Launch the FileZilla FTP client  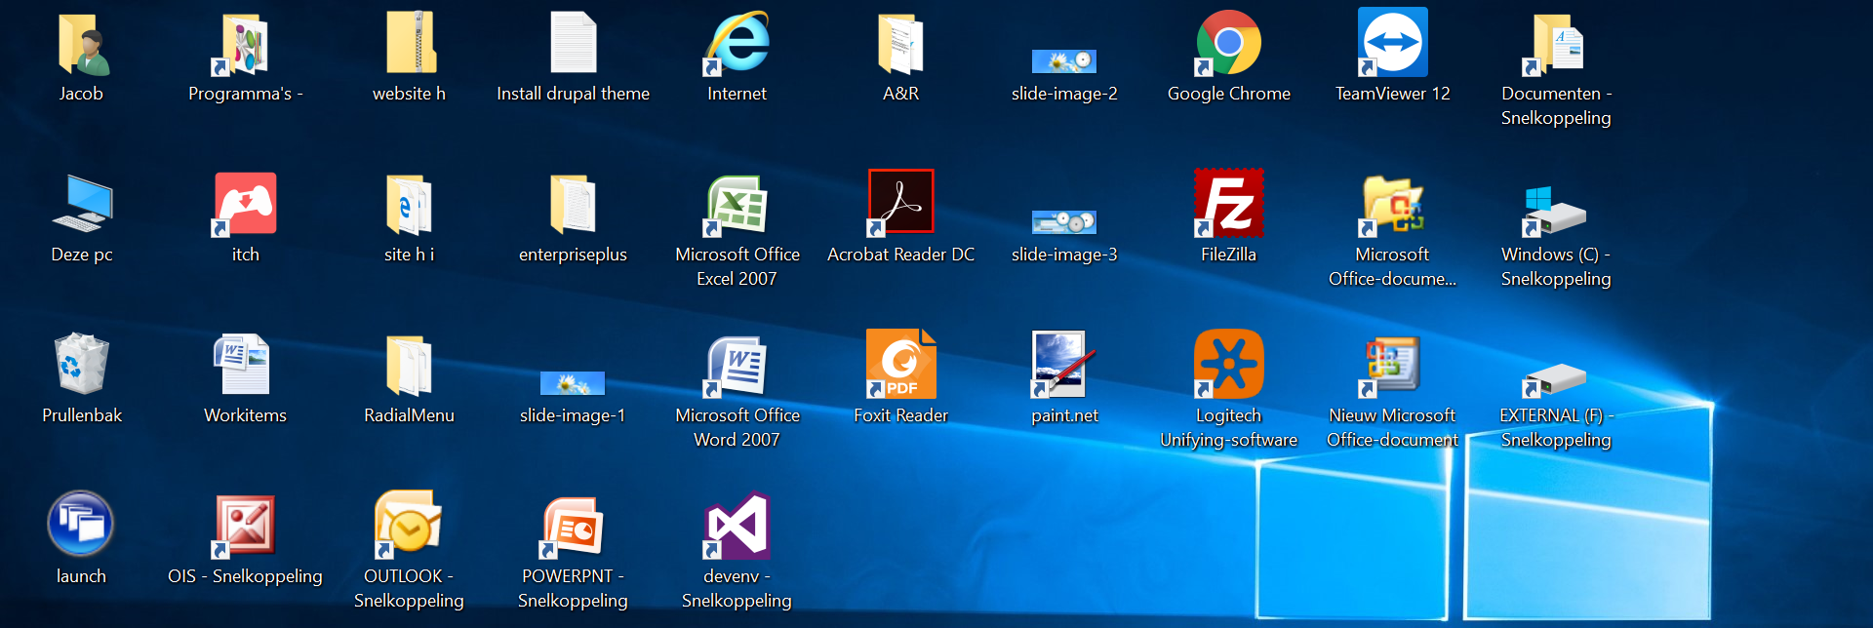tap(1229, 203)
